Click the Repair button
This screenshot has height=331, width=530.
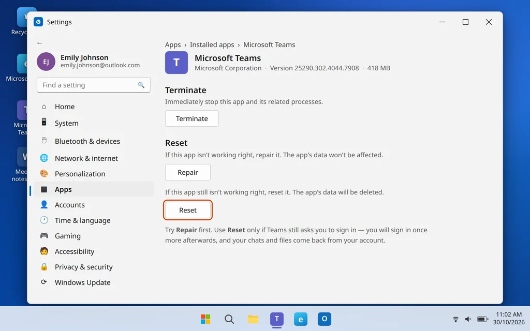(x=187, y=172)
